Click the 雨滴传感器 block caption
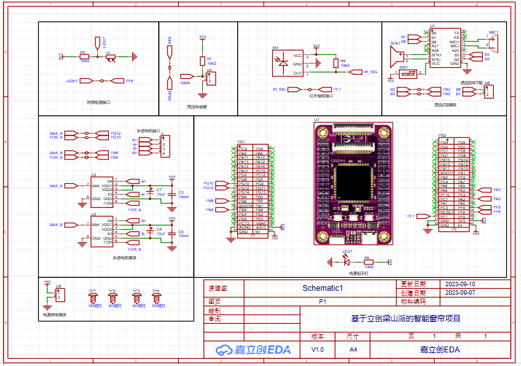 (197, 107)
